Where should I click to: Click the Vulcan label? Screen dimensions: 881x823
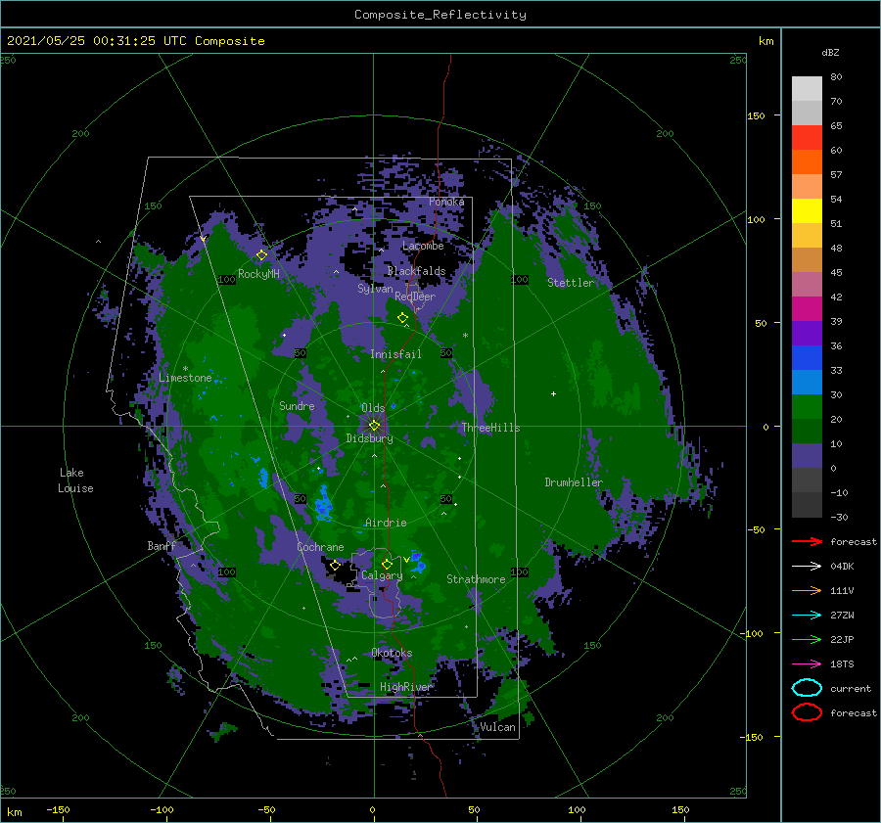498,727
